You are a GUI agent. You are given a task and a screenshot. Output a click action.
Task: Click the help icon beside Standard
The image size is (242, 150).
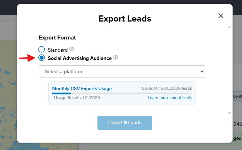tap(72, 49)
